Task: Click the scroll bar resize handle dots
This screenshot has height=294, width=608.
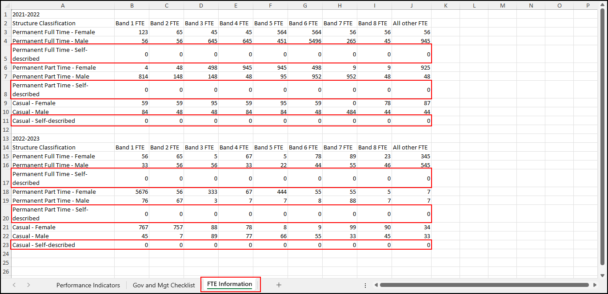Action: tap(365, 285)
